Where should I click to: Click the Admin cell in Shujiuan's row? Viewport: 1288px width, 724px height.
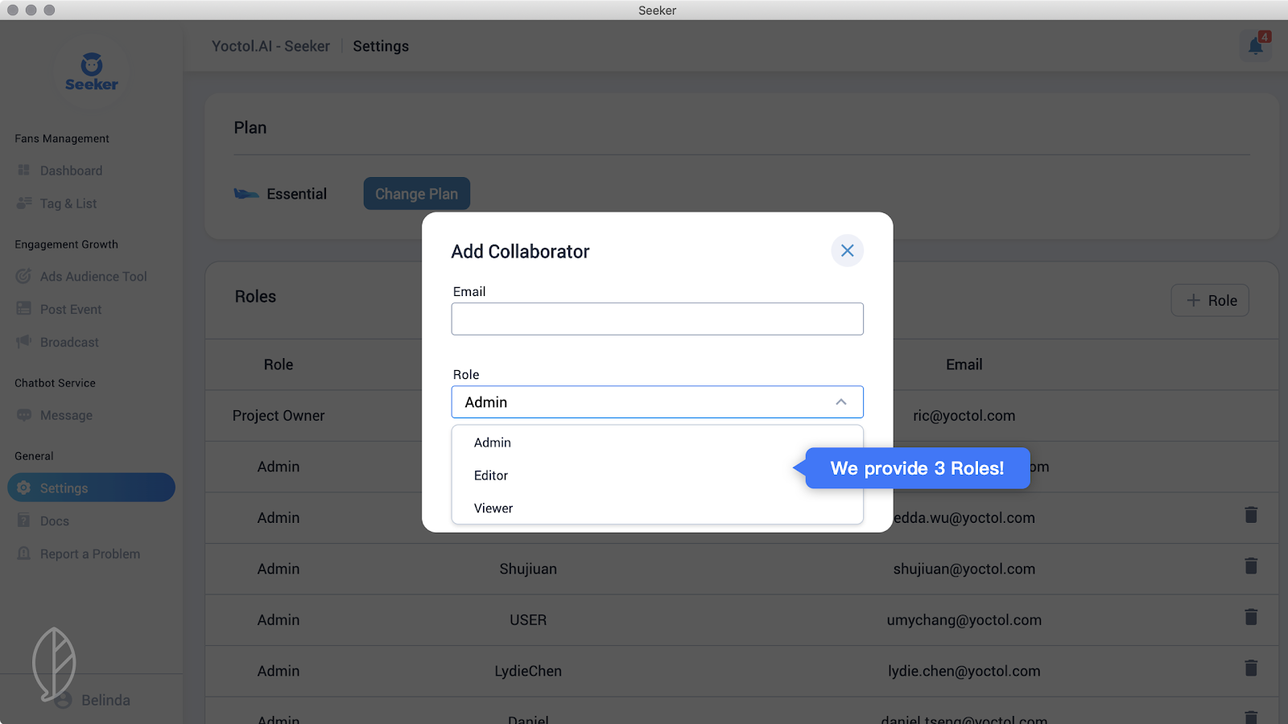279,569
